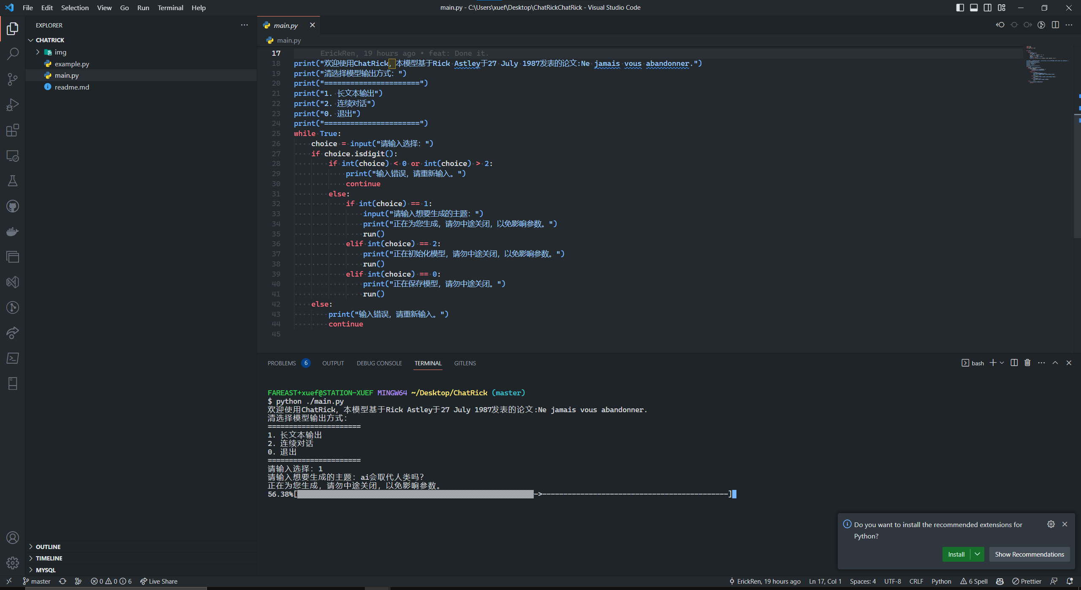Click the master branch in status bar
Viewport: 1081px width, 590px height.
(x=37, y=581)
